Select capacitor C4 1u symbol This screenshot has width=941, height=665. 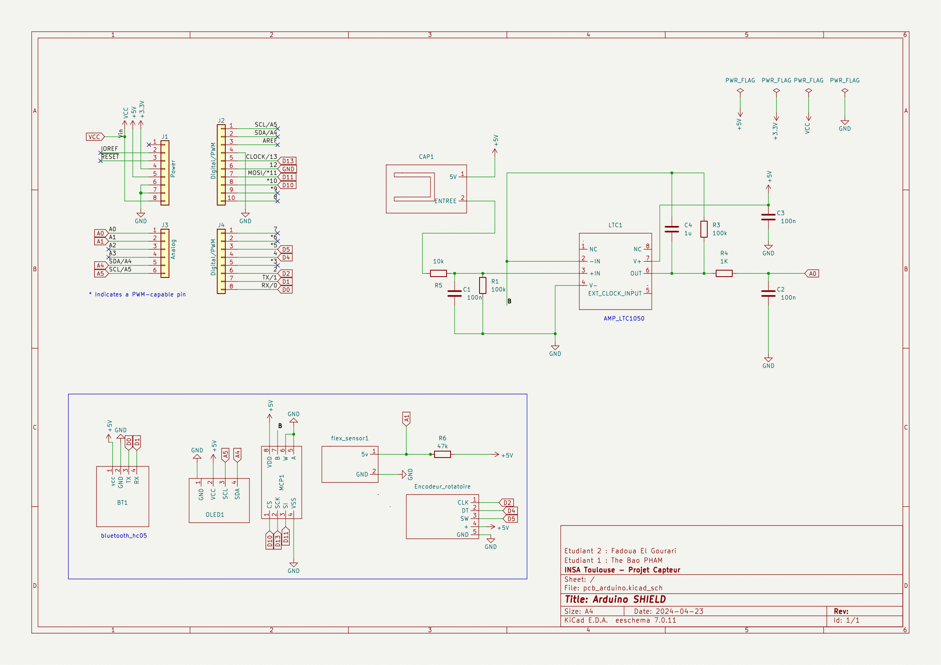click(x=672, y=229)
